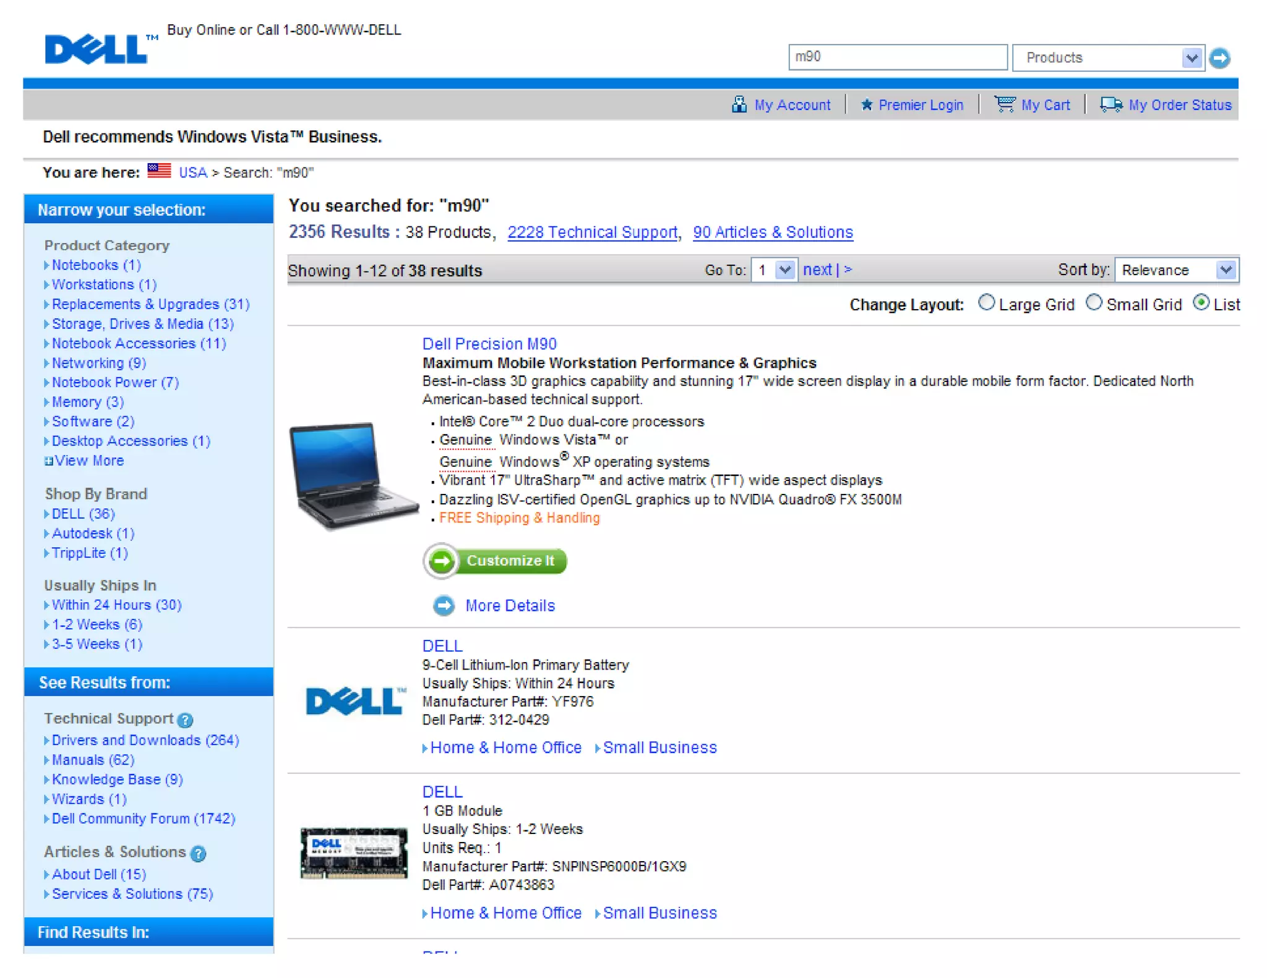
Task: Select the Large Grid layout option
Action: tap(987, 303)
